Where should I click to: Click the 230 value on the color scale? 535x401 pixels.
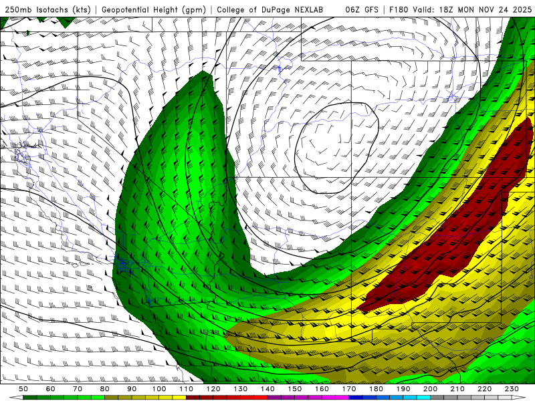512,389
